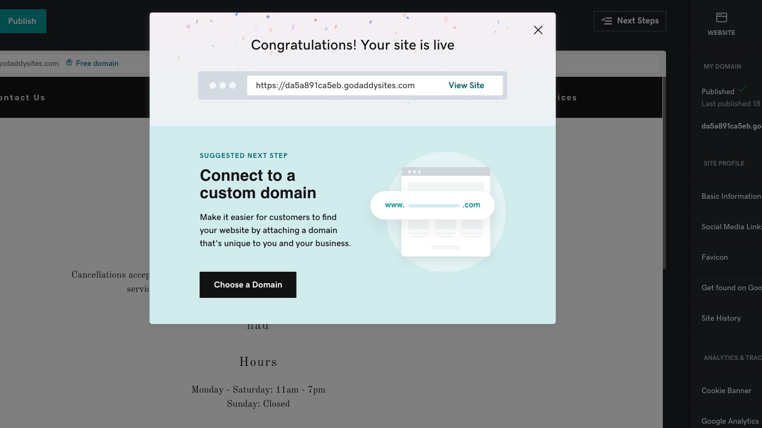This screenshot has width=762, height=428.
Task: Click the Cancellations text on the page
Action: pyautogui.click(x=111, y=282)
